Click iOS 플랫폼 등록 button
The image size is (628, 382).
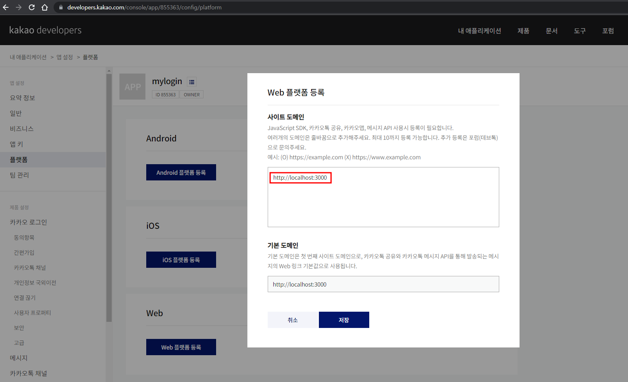point(181,260)
